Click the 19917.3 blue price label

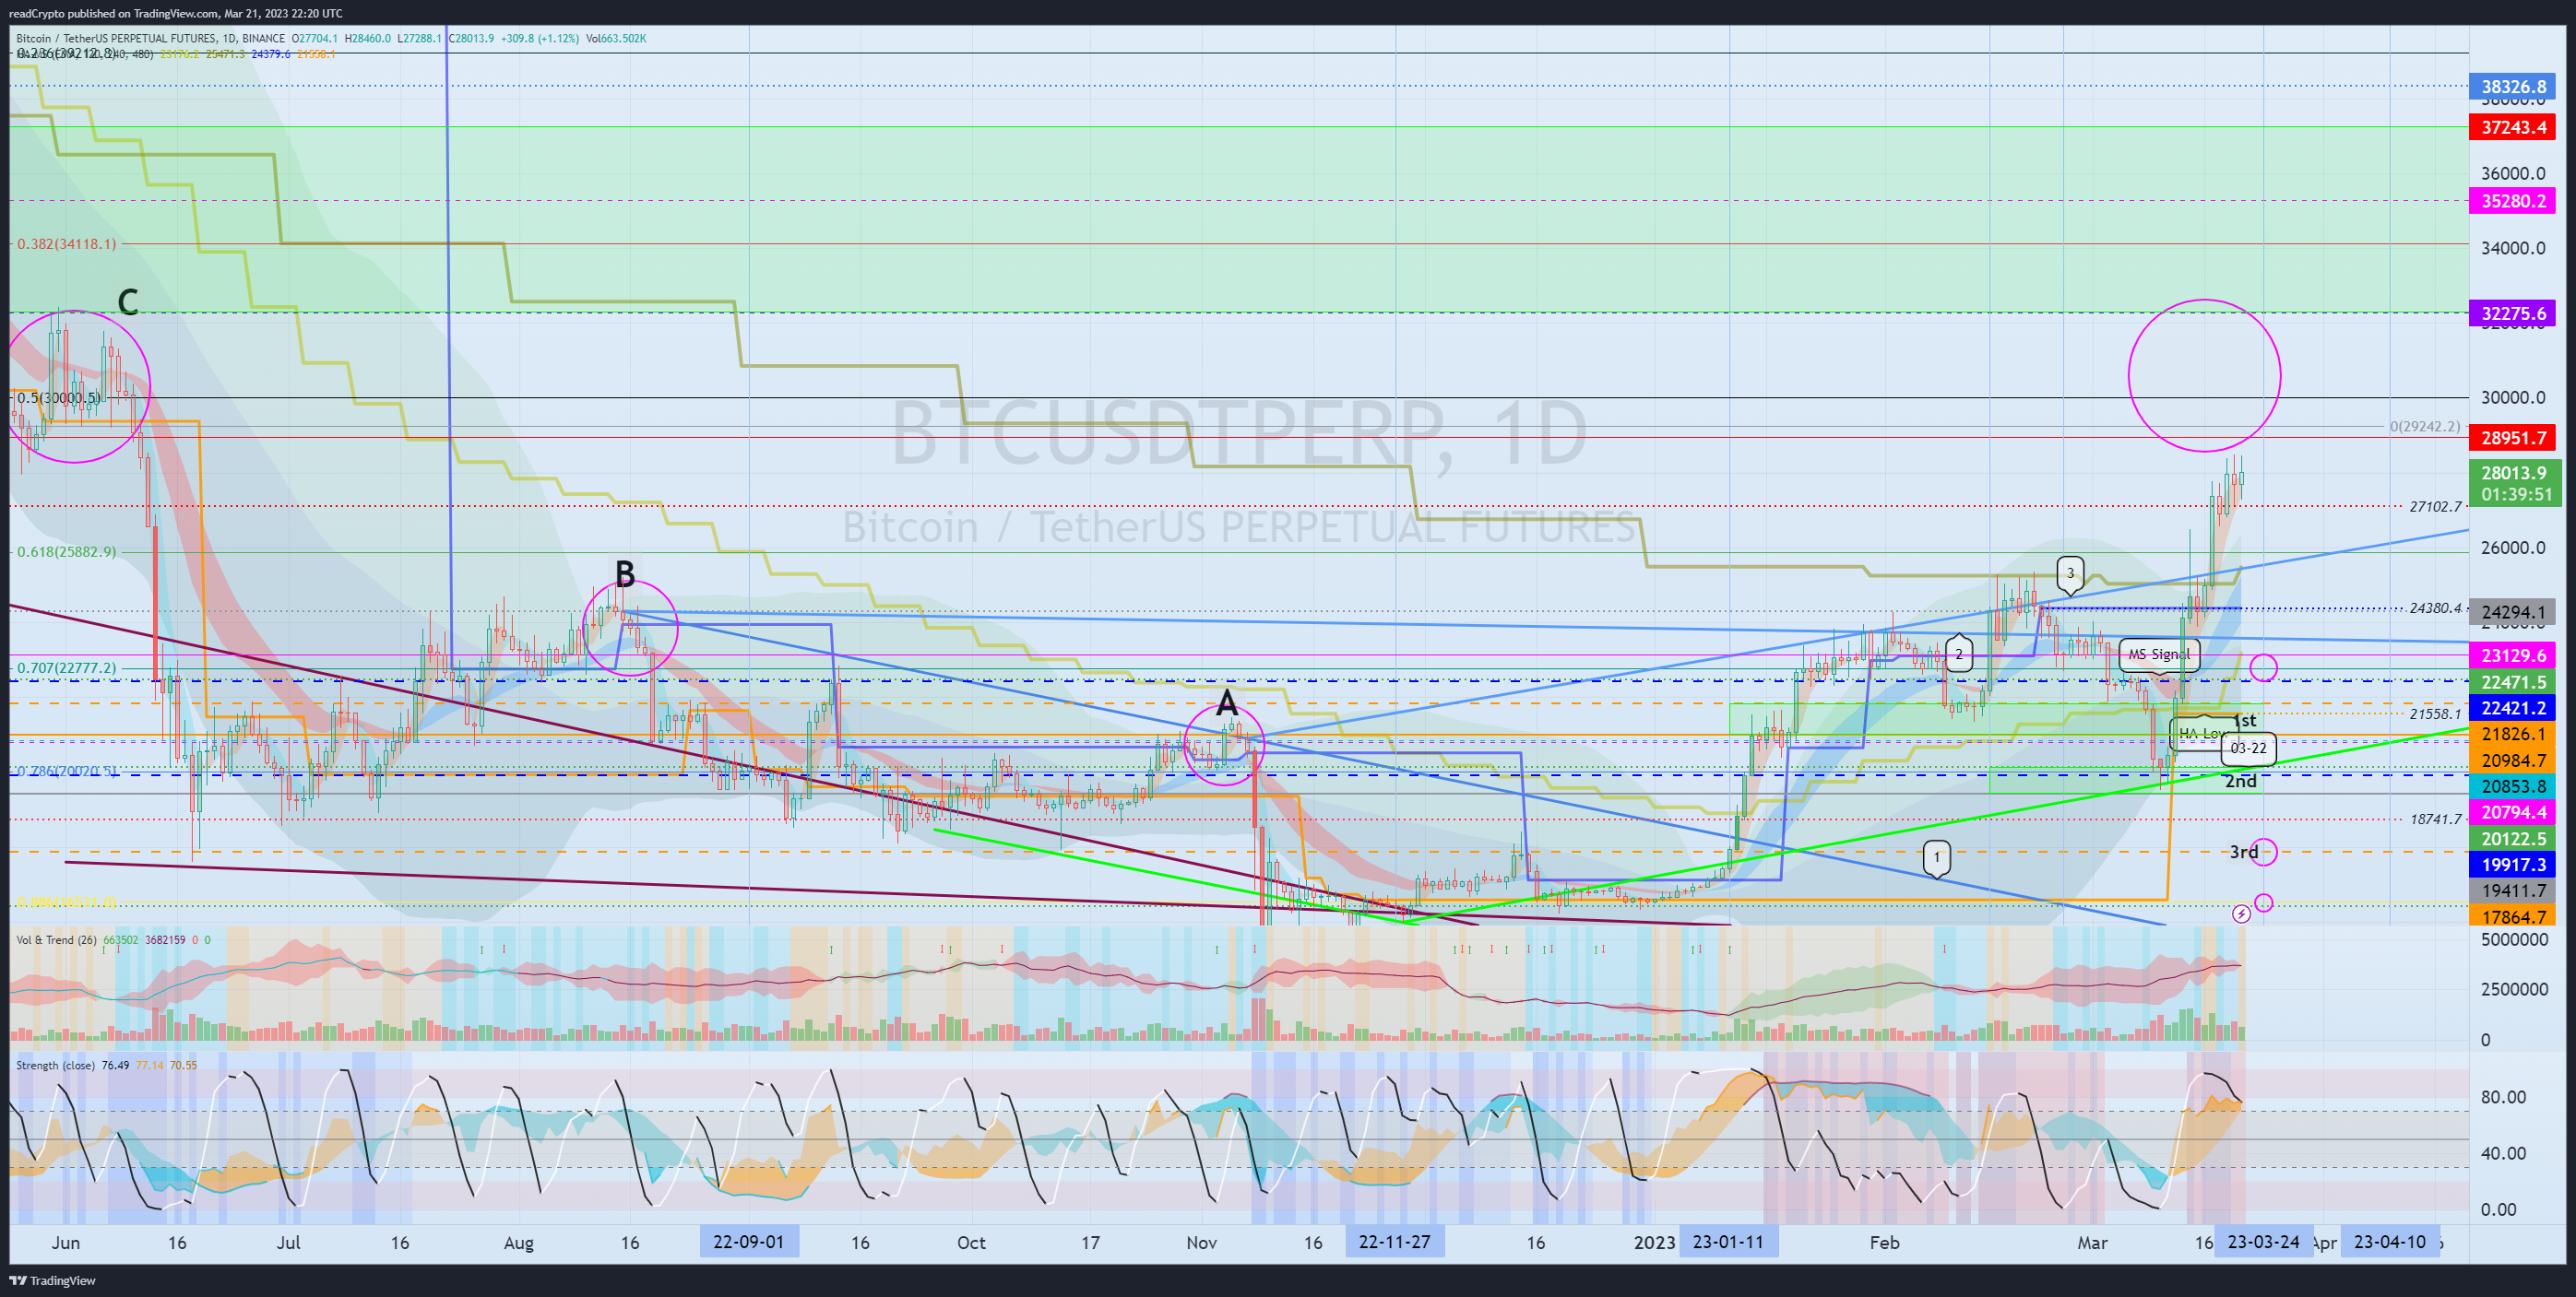pyautogui.click(x=2512, y=865)
